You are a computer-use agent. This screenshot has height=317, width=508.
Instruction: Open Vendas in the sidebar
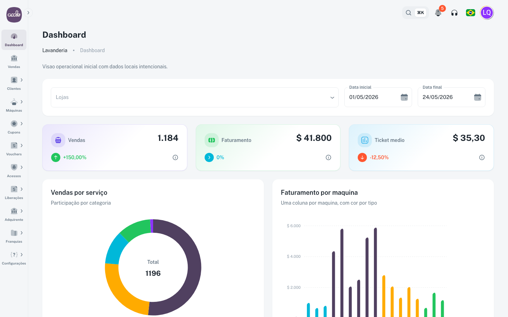click(14, 62)
